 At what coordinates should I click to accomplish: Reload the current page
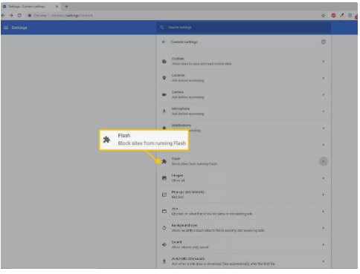[19, 16]
